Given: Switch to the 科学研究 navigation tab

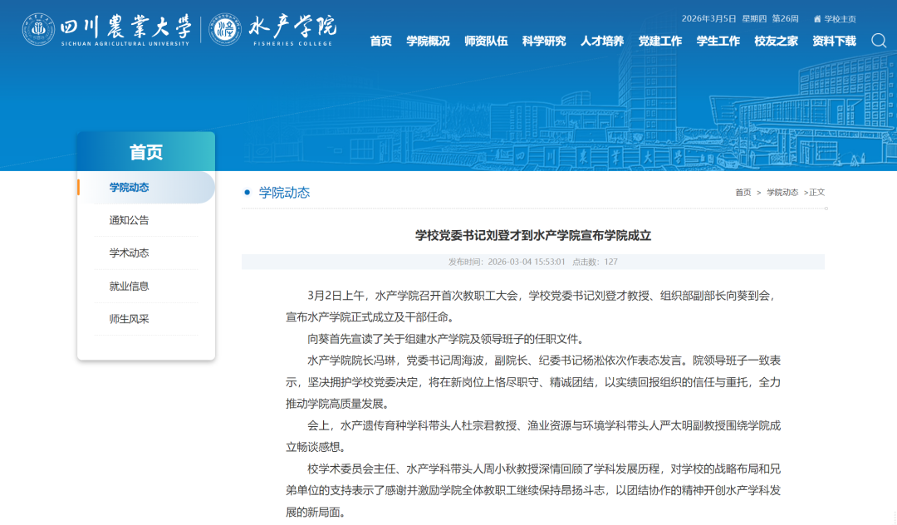Looking at the screenshot, I should coord(542,40).
